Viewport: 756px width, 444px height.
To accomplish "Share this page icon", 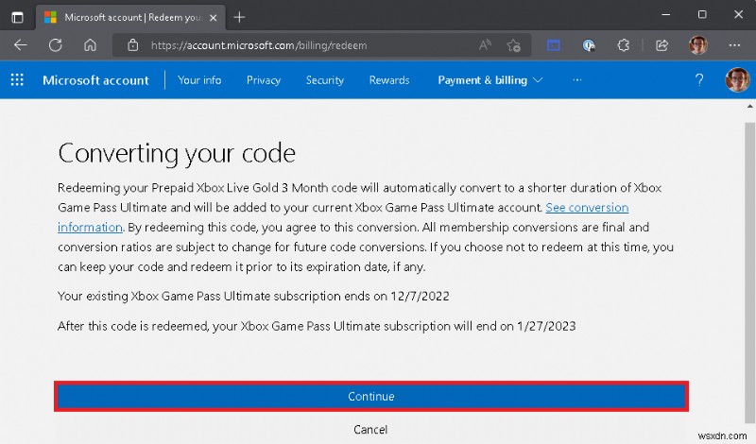I will click(662, 45).
